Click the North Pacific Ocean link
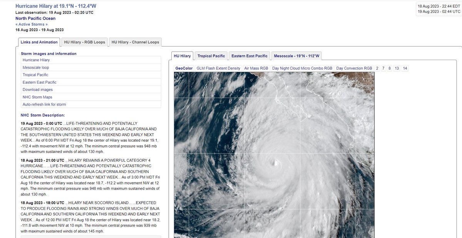Viewport: 462px width, 238px height. tap(35, 18)
